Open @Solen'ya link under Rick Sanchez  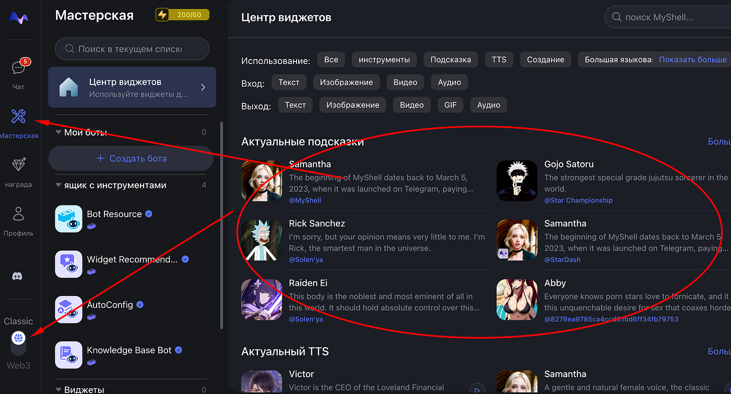coord(306,259)
